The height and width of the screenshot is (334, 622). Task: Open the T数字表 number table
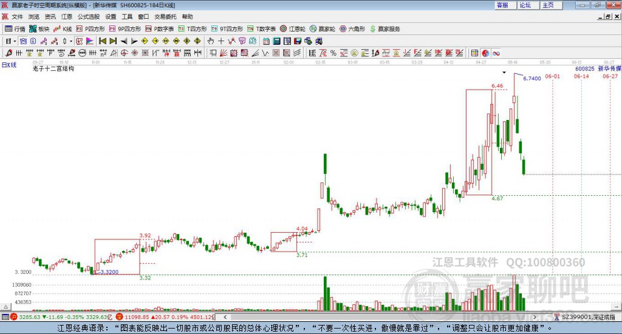pos(261,29)
